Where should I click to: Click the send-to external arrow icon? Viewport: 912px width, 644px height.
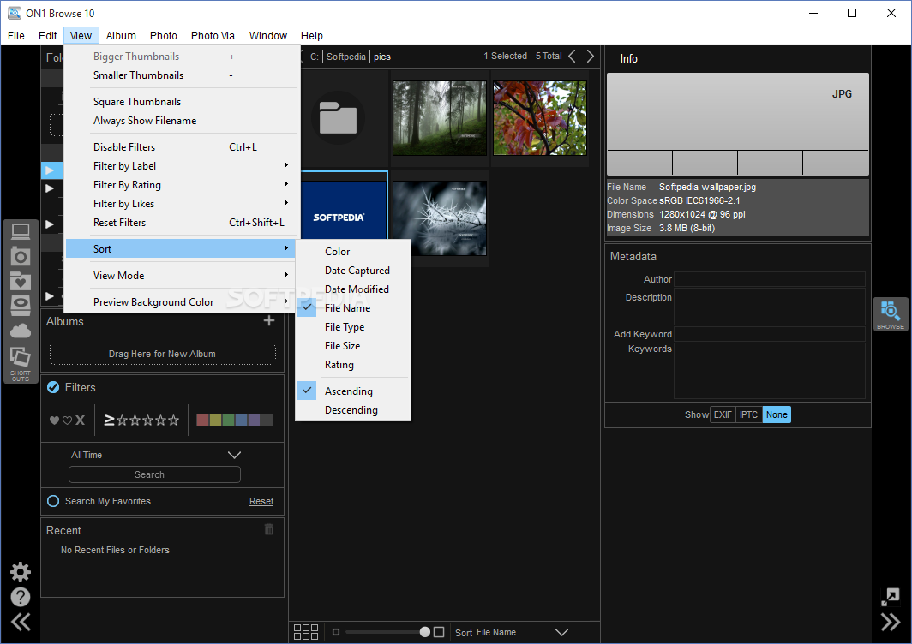point(891,596)
